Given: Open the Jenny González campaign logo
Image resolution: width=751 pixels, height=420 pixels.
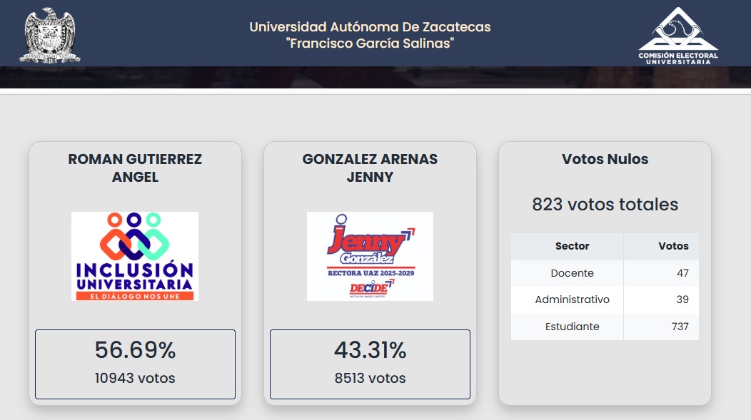Looking at the screenshot, I should pos(370,257).
